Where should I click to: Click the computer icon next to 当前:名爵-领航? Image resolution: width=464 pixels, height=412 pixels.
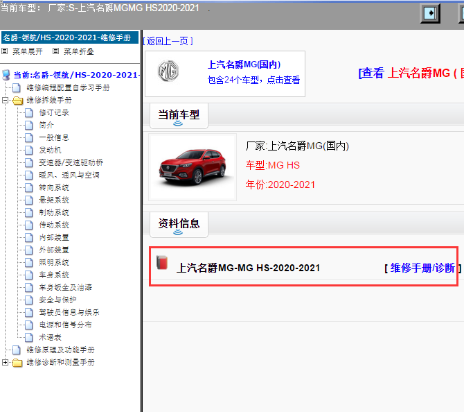tap(6, 75)
